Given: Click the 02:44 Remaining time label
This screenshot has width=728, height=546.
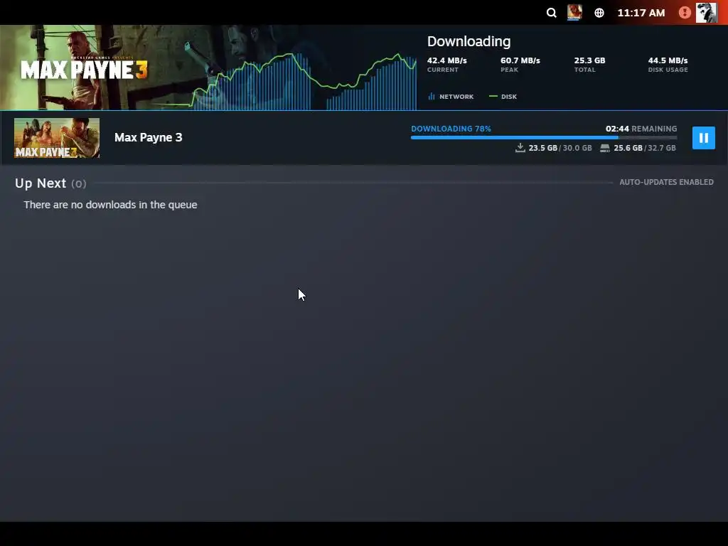Looking at the screenshot, I should 641,129.
